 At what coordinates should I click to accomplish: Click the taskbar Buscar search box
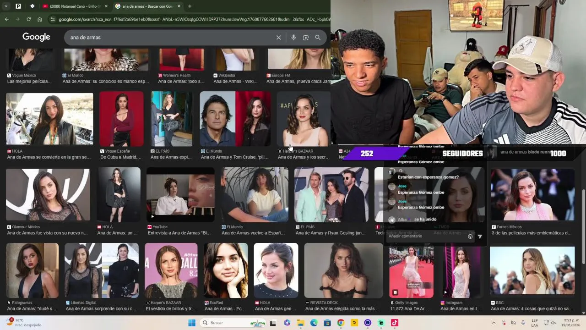[233, 323]
